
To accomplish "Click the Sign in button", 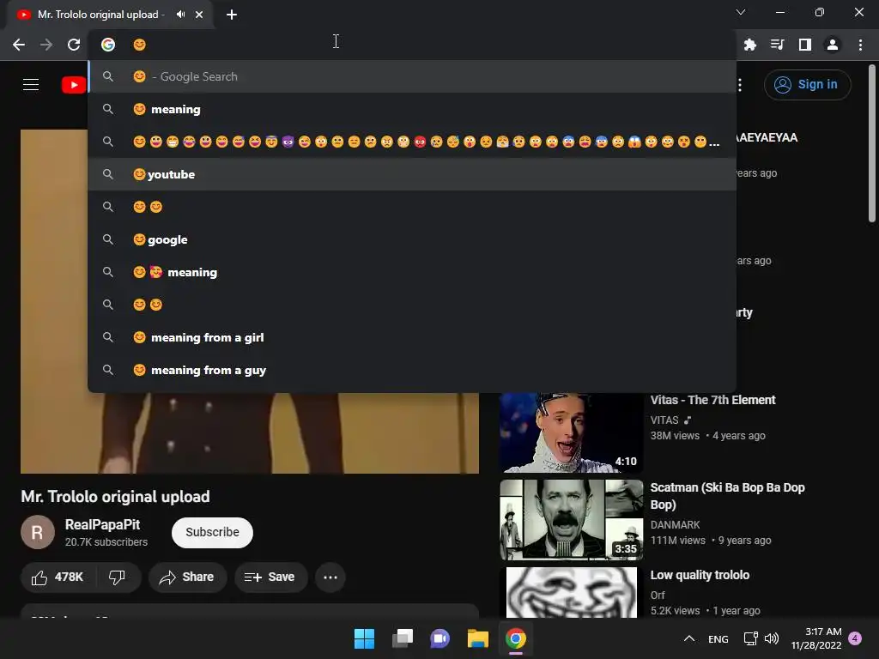I will [x=807, y=85].
